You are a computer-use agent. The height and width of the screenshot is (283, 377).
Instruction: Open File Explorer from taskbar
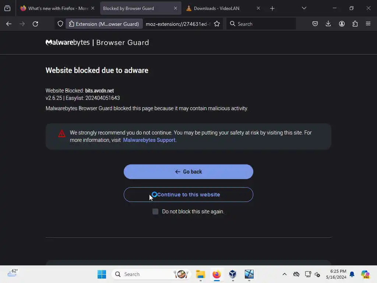tap(201, 274)
